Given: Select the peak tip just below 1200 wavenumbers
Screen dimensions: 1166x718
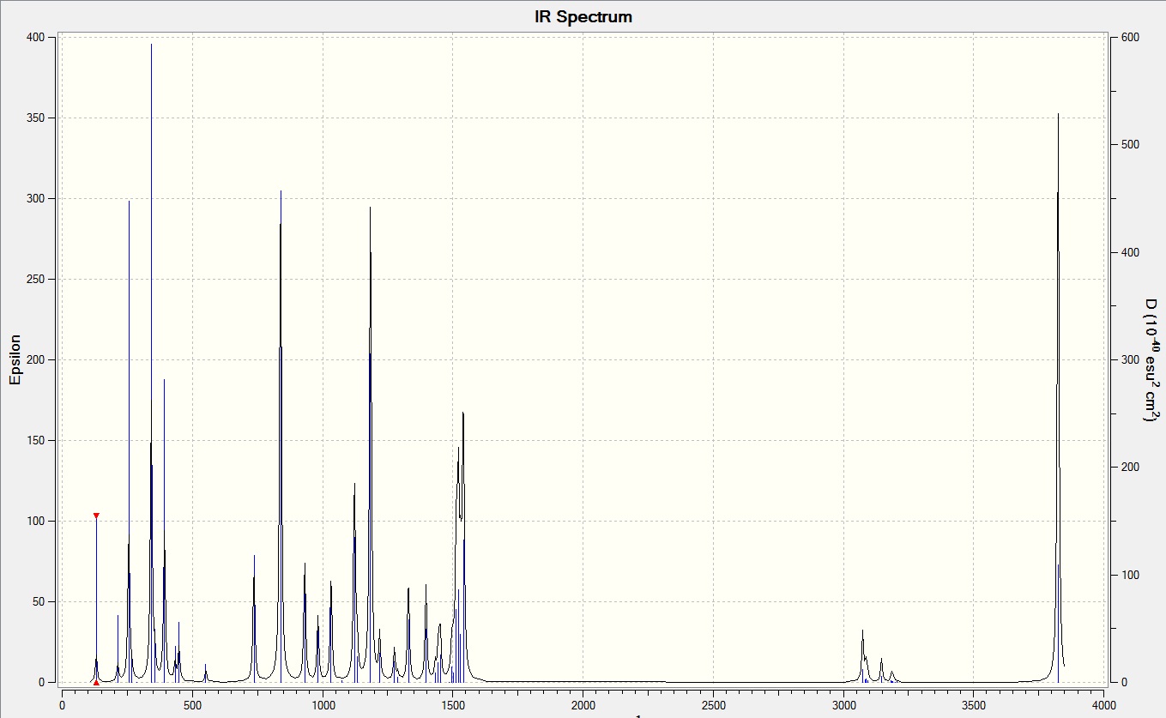Looking at the screenshot, I should (x=370, y=209).
